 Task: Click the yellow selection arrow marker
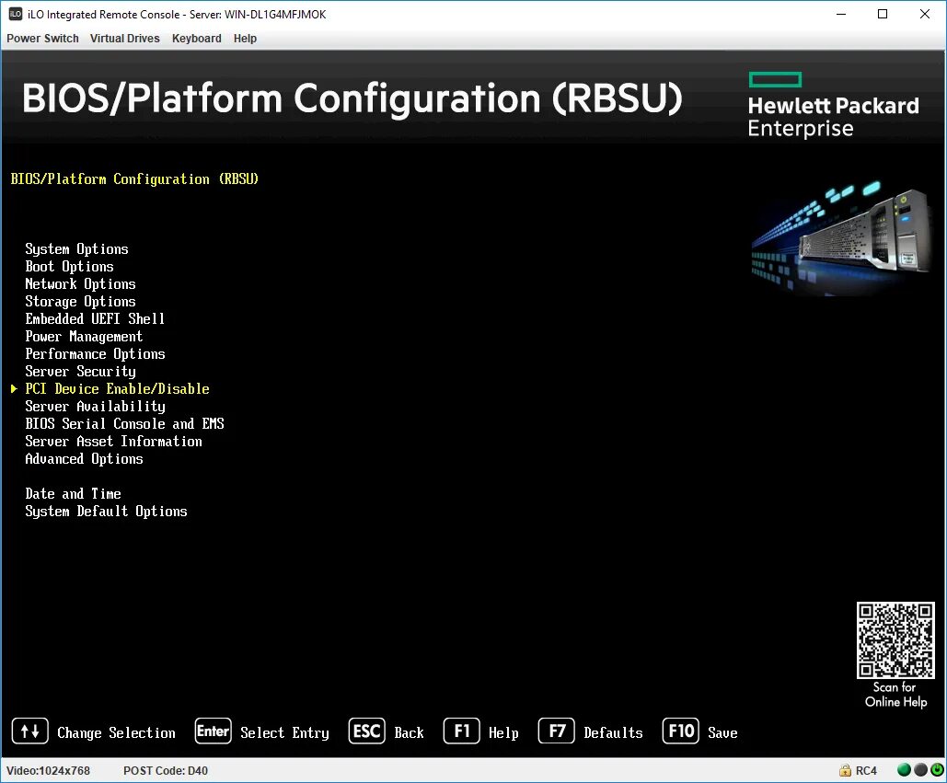pyautogui.click(x=14, y=389)
